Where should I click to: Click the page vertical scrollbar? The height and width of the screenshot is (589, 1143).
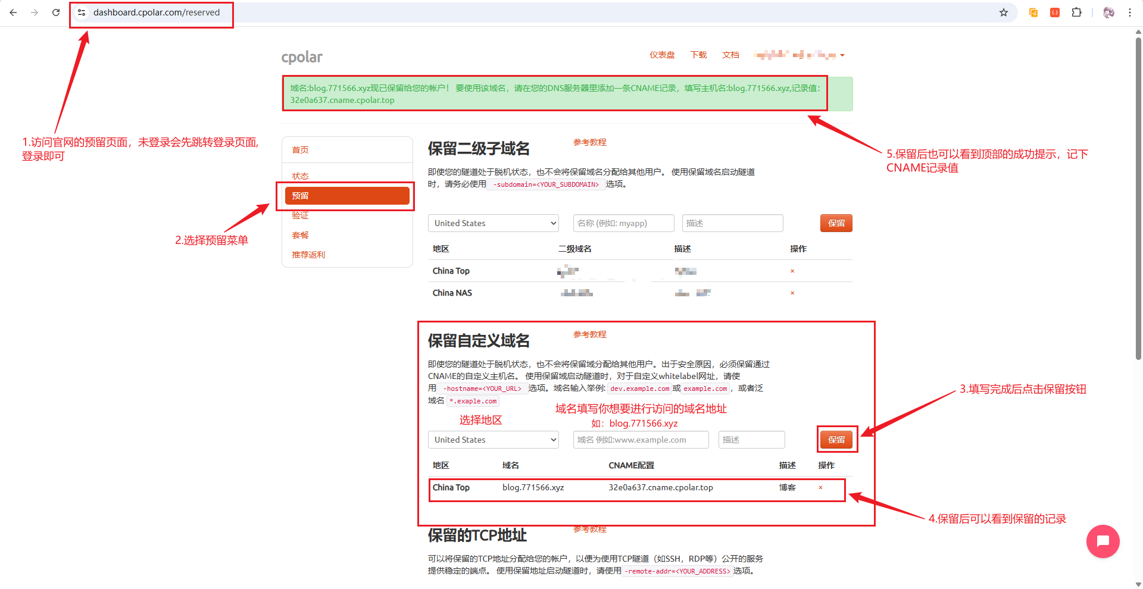coord(1138,196)
